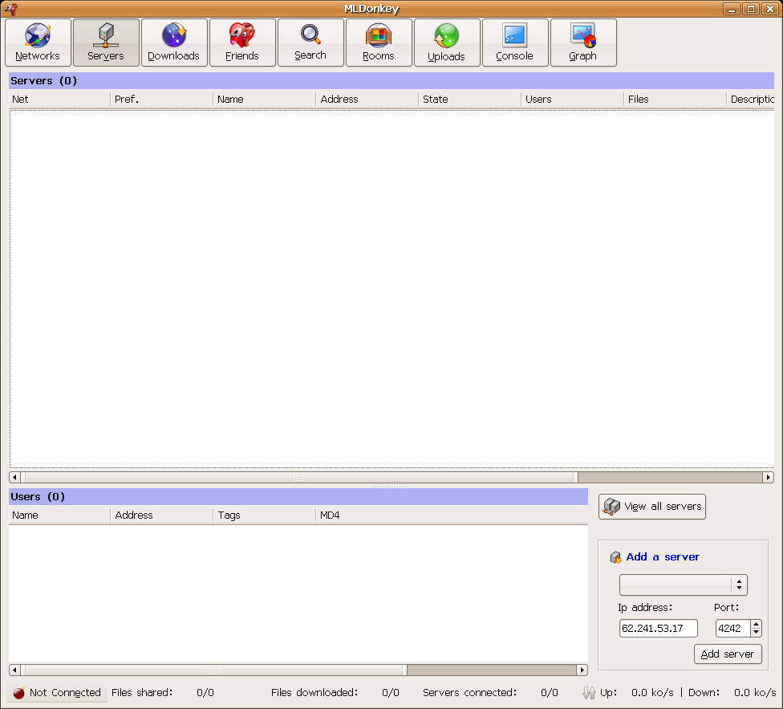The height and width of the screenshot is (709, 783).
Task: Click servers list scrollbar left arrow
Action: pyautogui.click(x=14, y=477)
